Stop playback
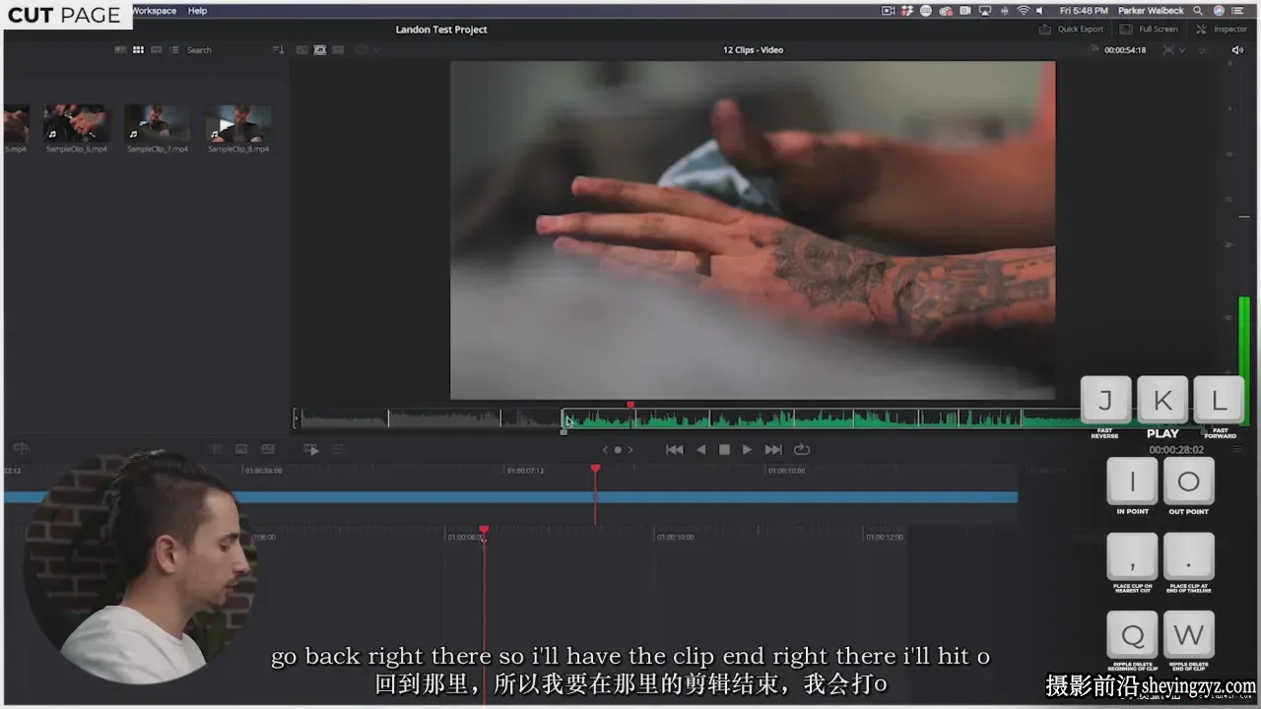 724,450
